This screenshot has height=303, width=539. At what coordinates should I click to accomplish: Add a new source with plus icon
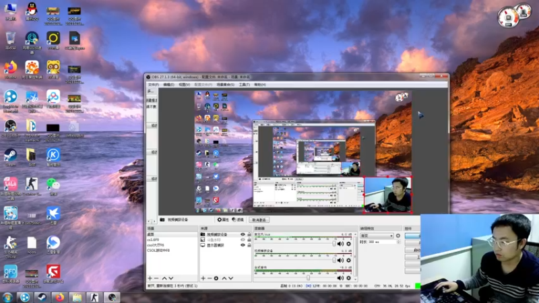pos(203,278)
